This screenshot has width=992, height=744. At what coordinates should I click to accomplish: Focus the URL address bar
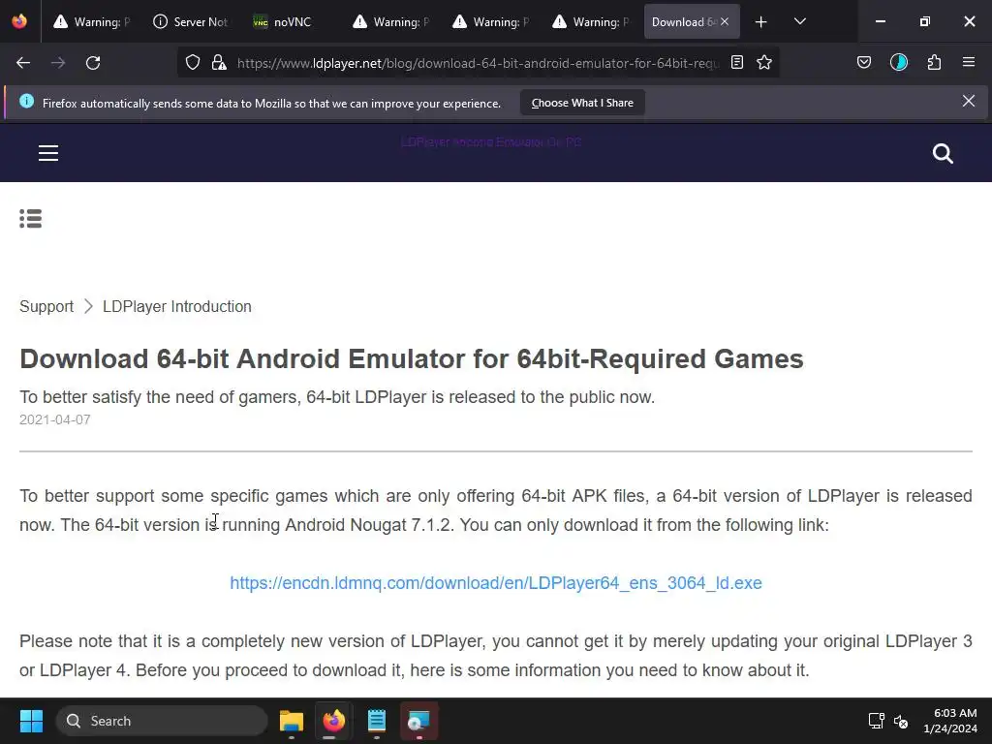pos(478,63)
